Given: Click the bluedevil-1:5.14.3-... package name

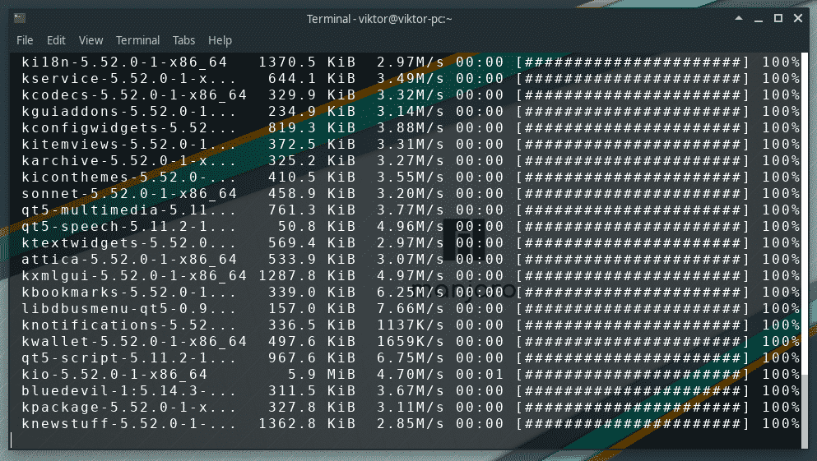Looking at the screenshot, I should (129, 391).
